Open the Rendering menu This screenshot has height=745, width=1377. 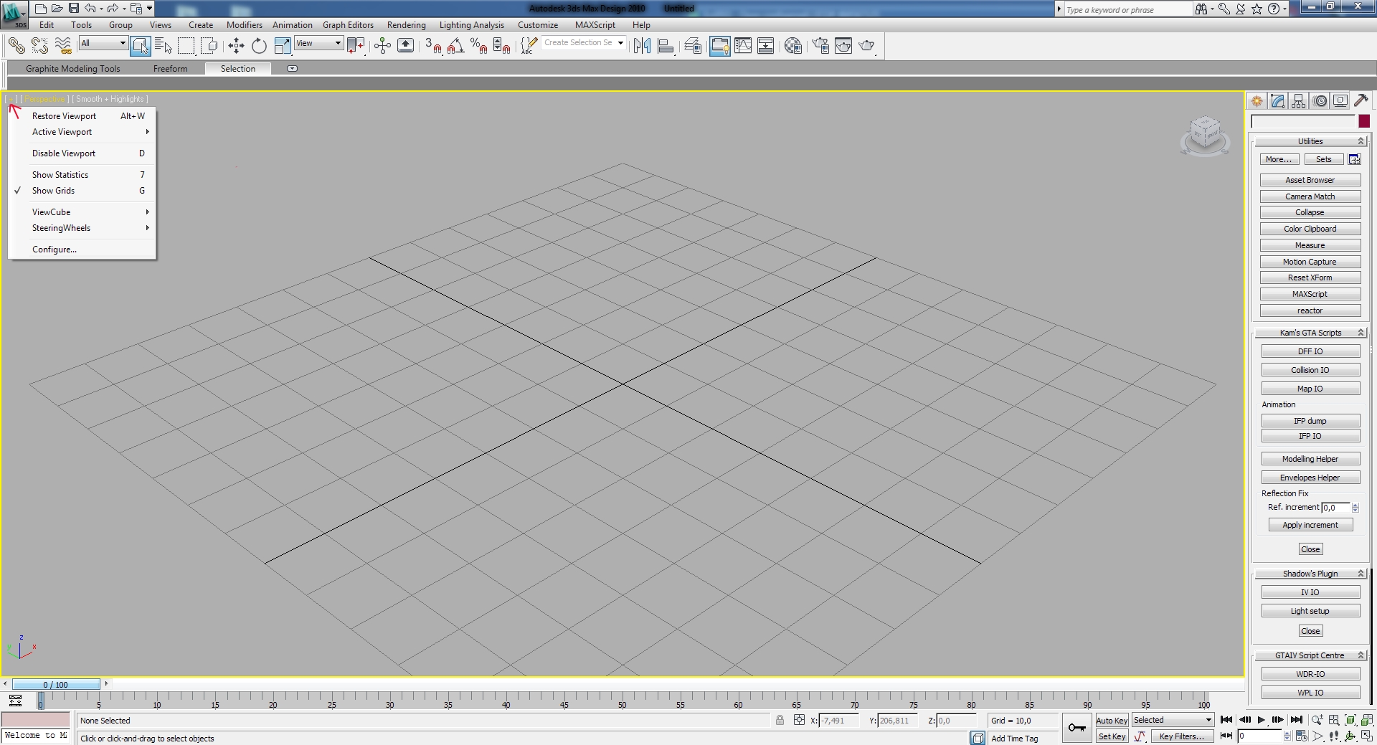tap(406, 25)
